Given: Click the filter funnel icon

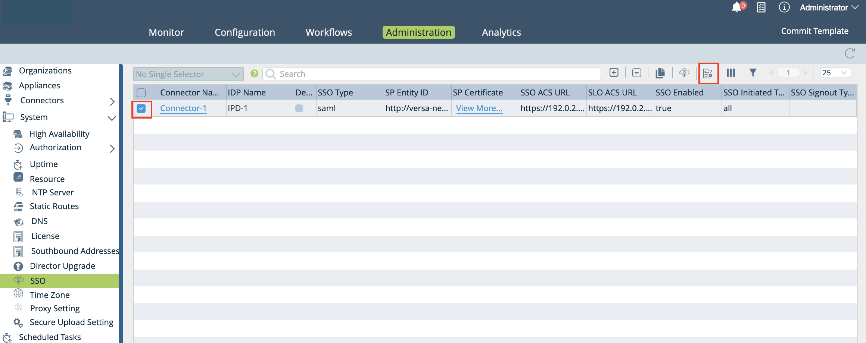Looking at the screenshot, I should 753,73.
